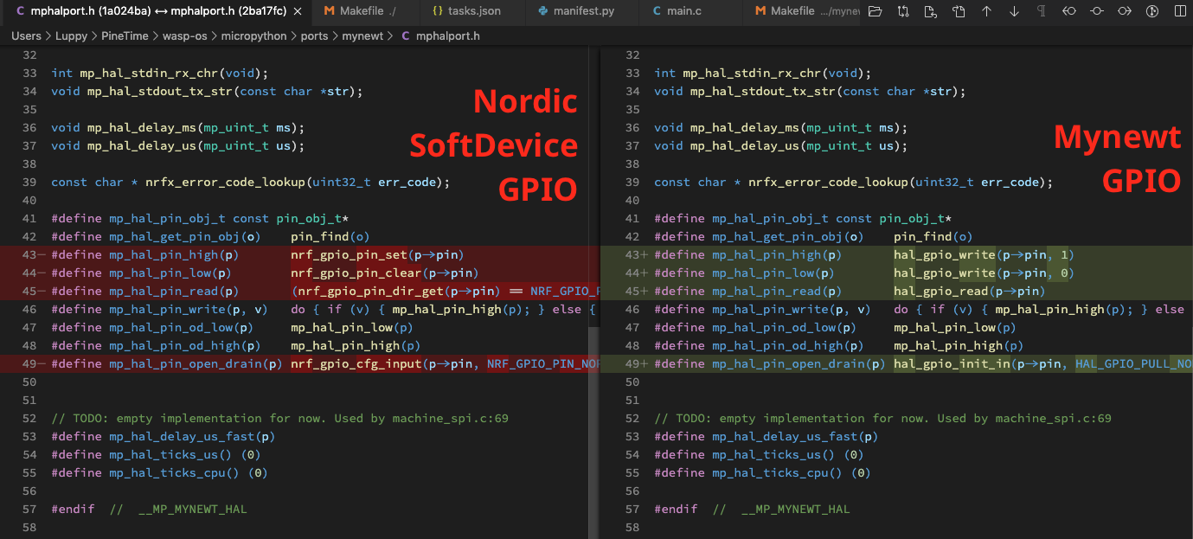Toggle whitespace trimming pilcrow icon
The width and height of the screenshot is (1193, 539).
click(1042, 12)
